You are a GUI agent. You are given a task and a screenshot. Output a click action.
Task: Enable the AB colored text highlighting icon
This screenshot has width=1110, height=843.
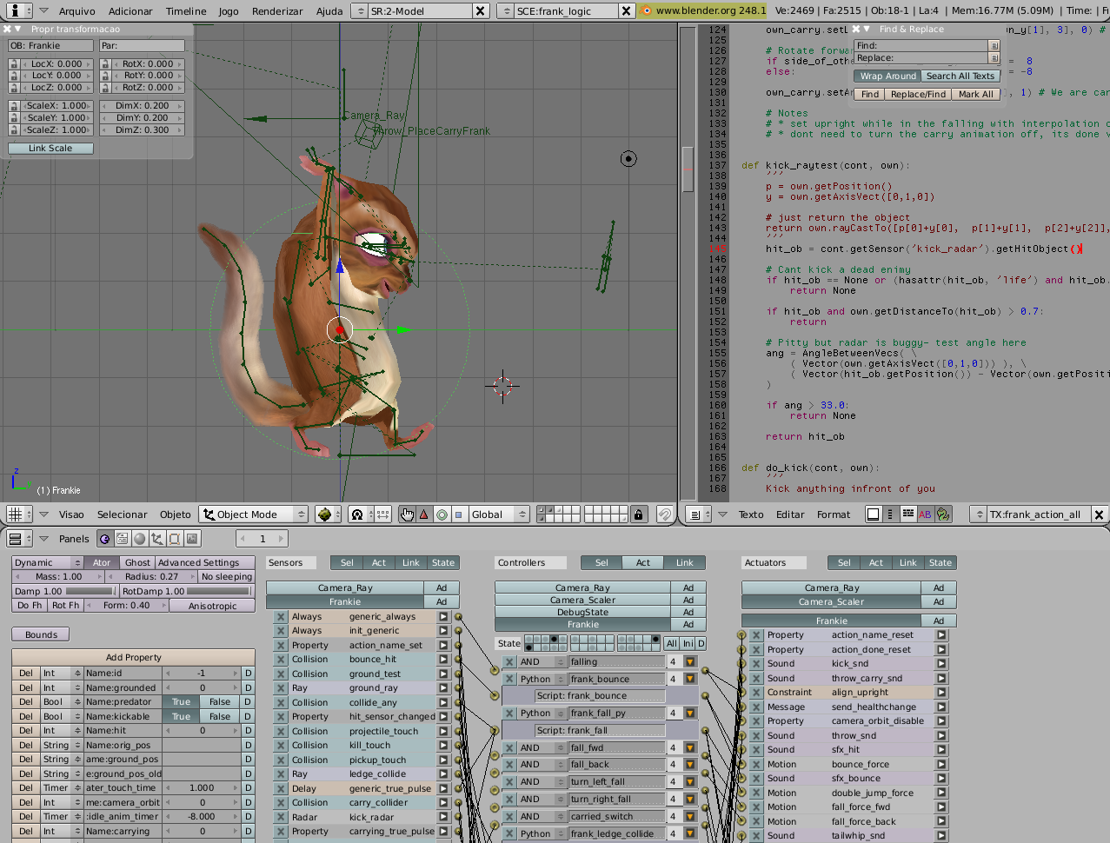925,514
